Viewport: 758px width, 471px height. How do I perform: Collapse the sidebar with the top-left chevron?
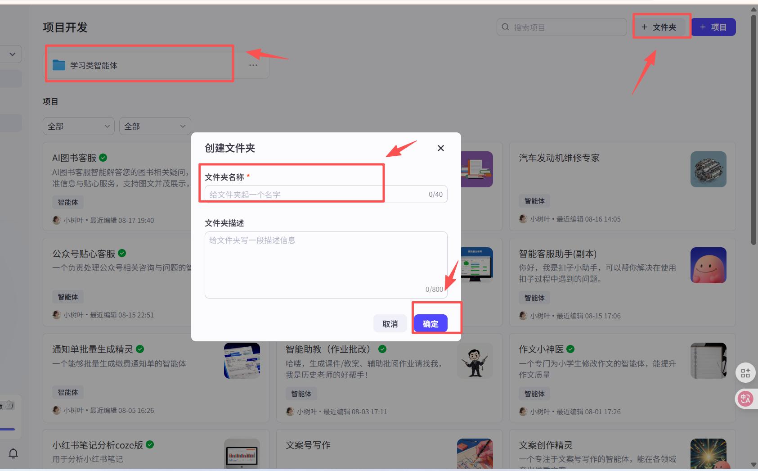(x=11, y=54)
